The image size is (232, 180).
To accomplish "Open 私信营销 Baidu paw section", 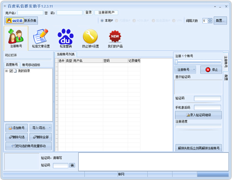I will tap(66, 38).
